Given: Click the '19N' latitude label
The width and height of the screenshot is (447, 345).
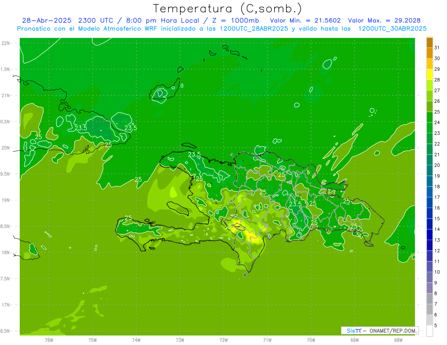Looking at the screenshot, I should 5,200.
